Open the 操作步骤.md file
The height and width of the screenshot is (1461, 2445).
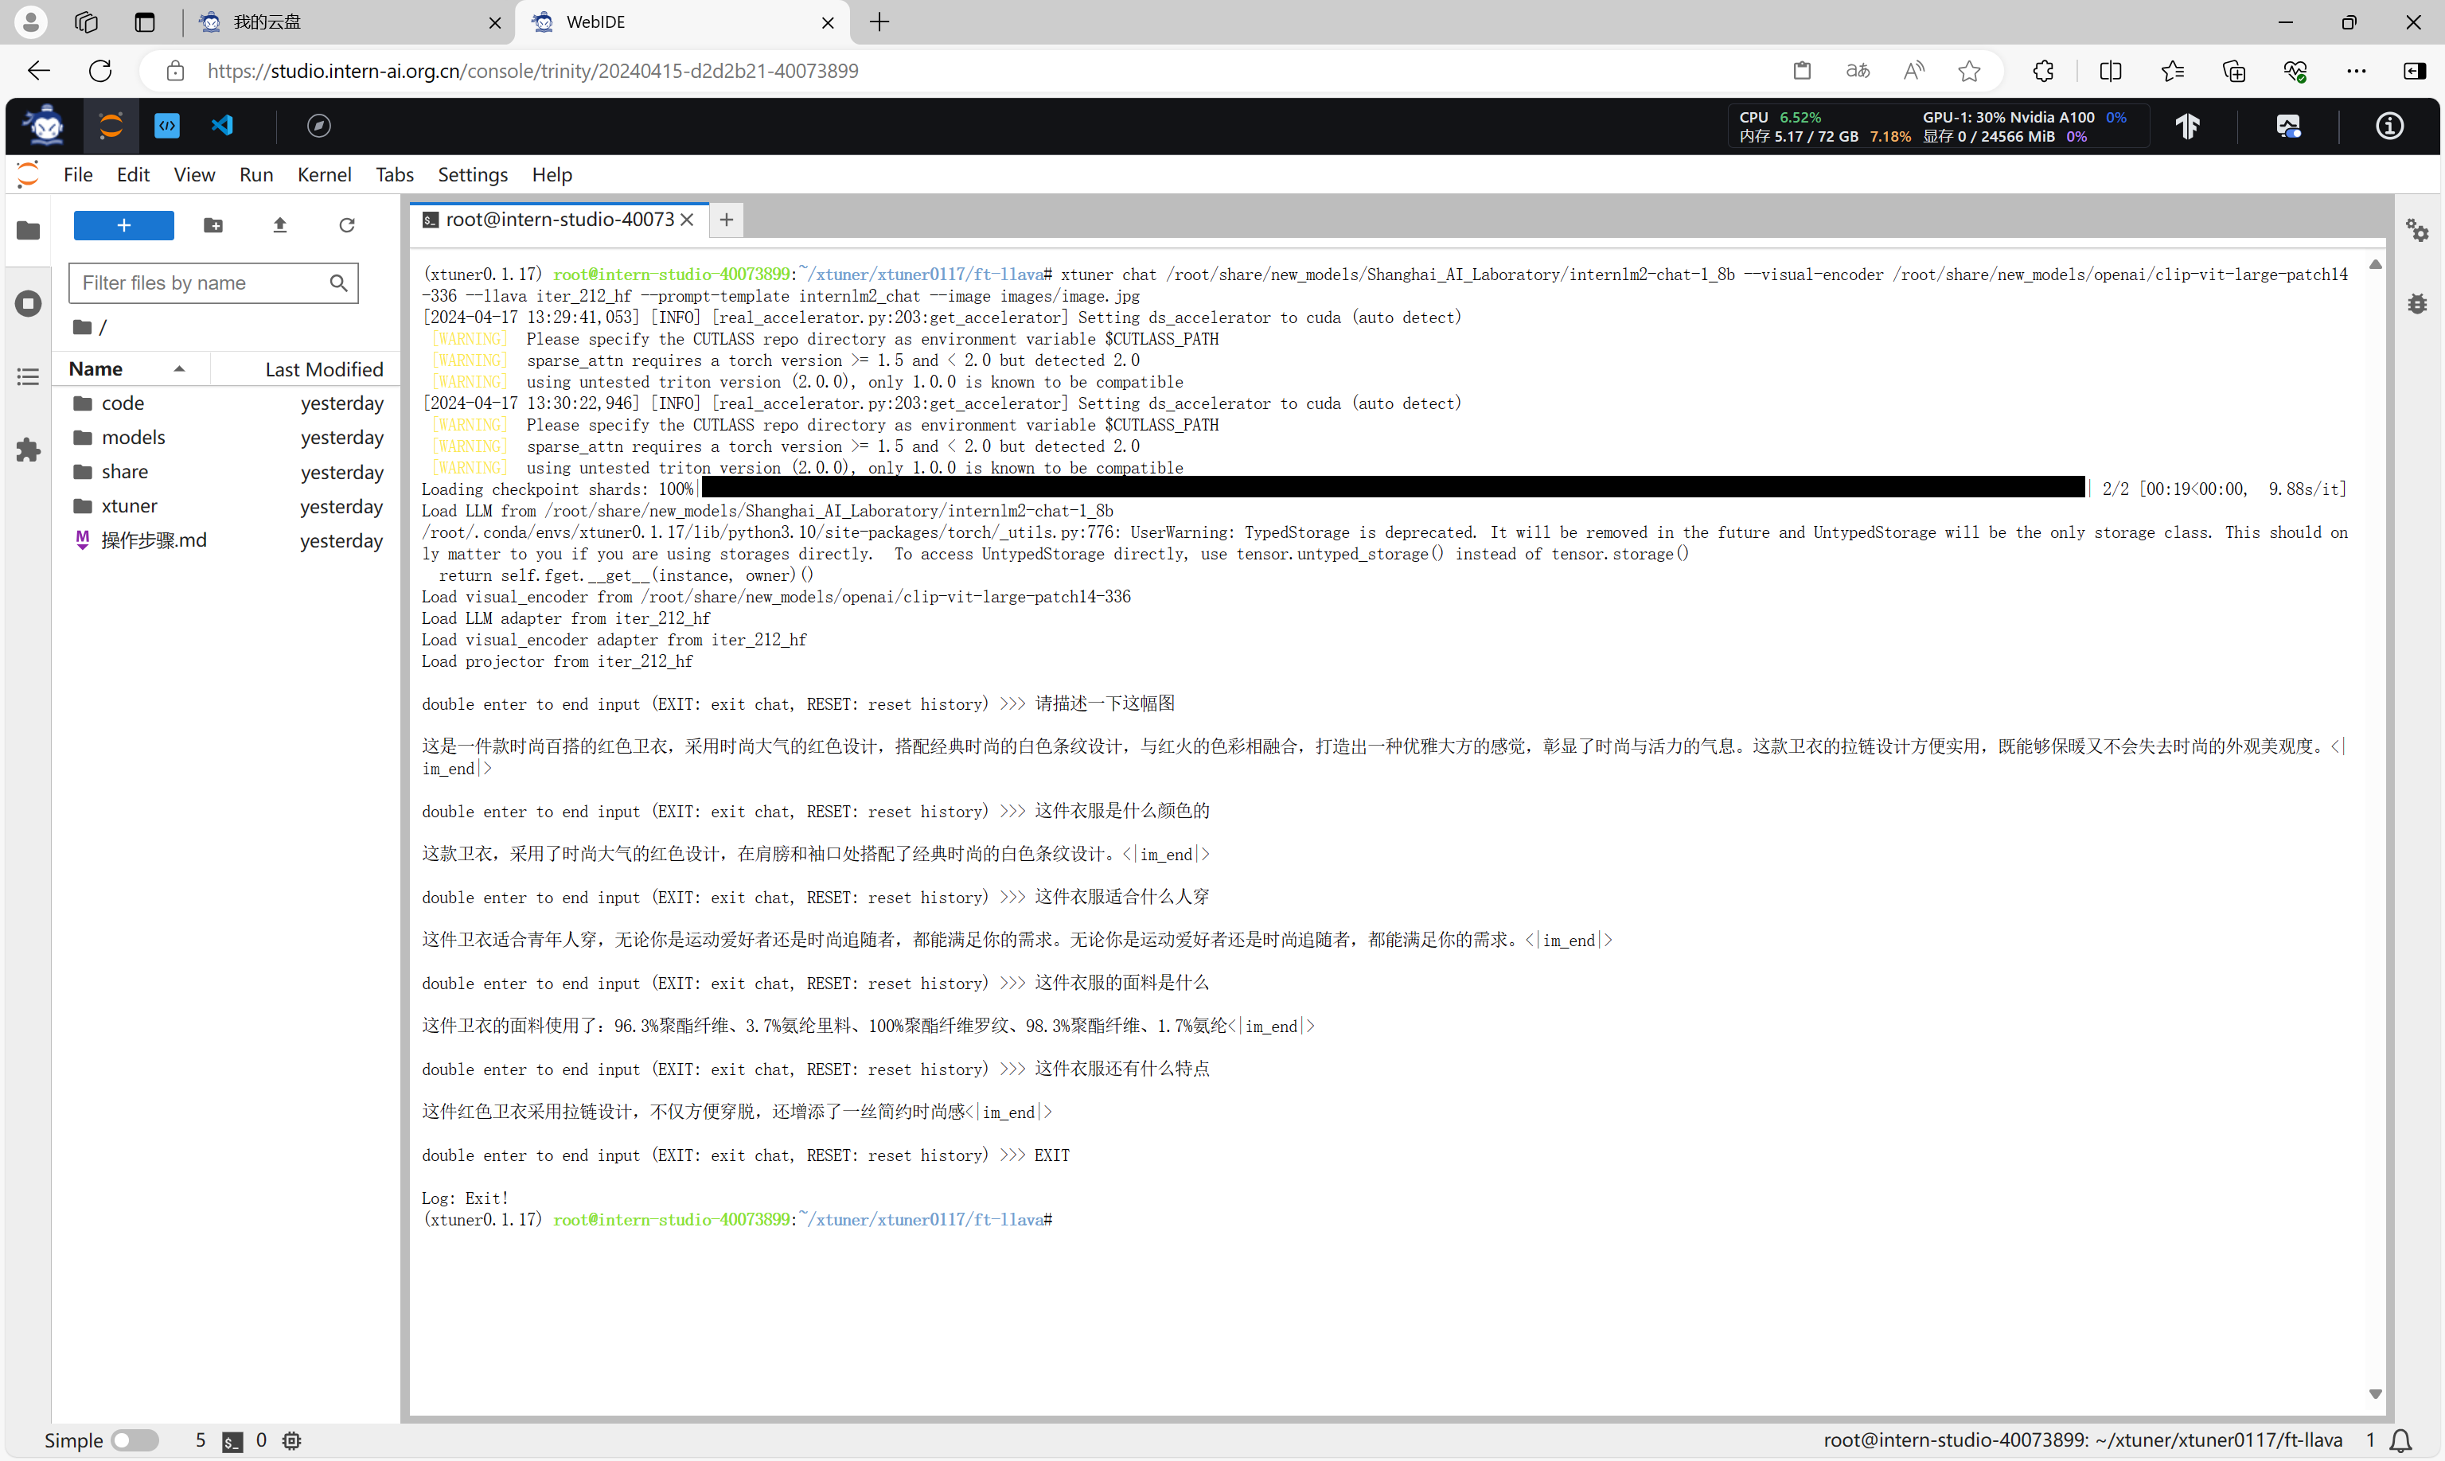(x=228, y=540)
